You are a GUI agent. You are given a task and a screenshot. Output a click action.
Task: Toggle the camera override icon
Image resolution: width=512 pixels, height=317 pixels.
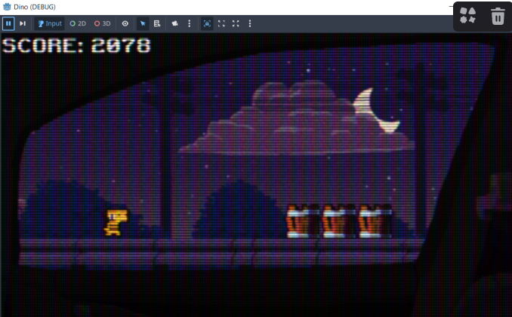(175, 23)
